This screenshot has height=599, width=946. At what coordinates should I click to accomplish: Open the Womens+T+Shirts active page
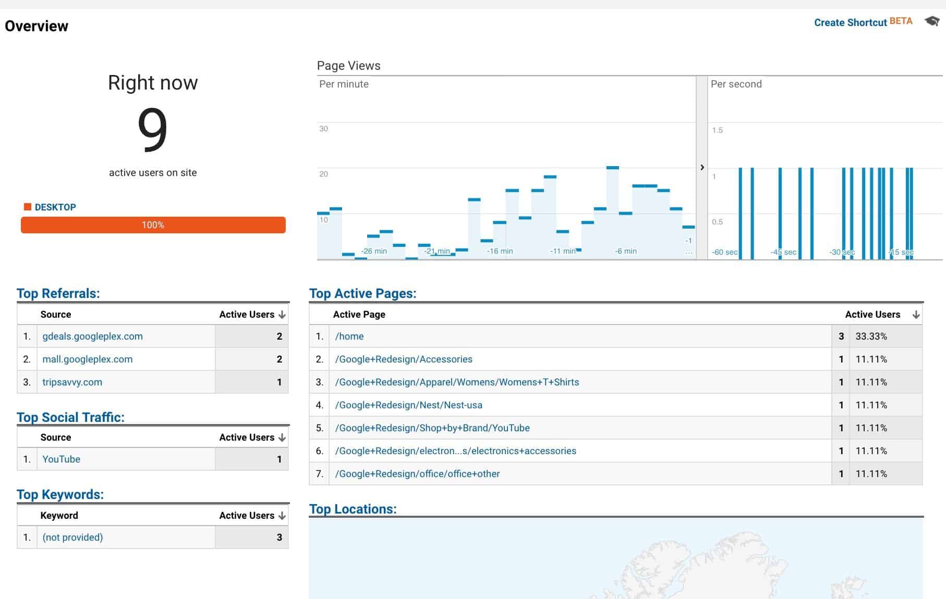coord(457,382)
